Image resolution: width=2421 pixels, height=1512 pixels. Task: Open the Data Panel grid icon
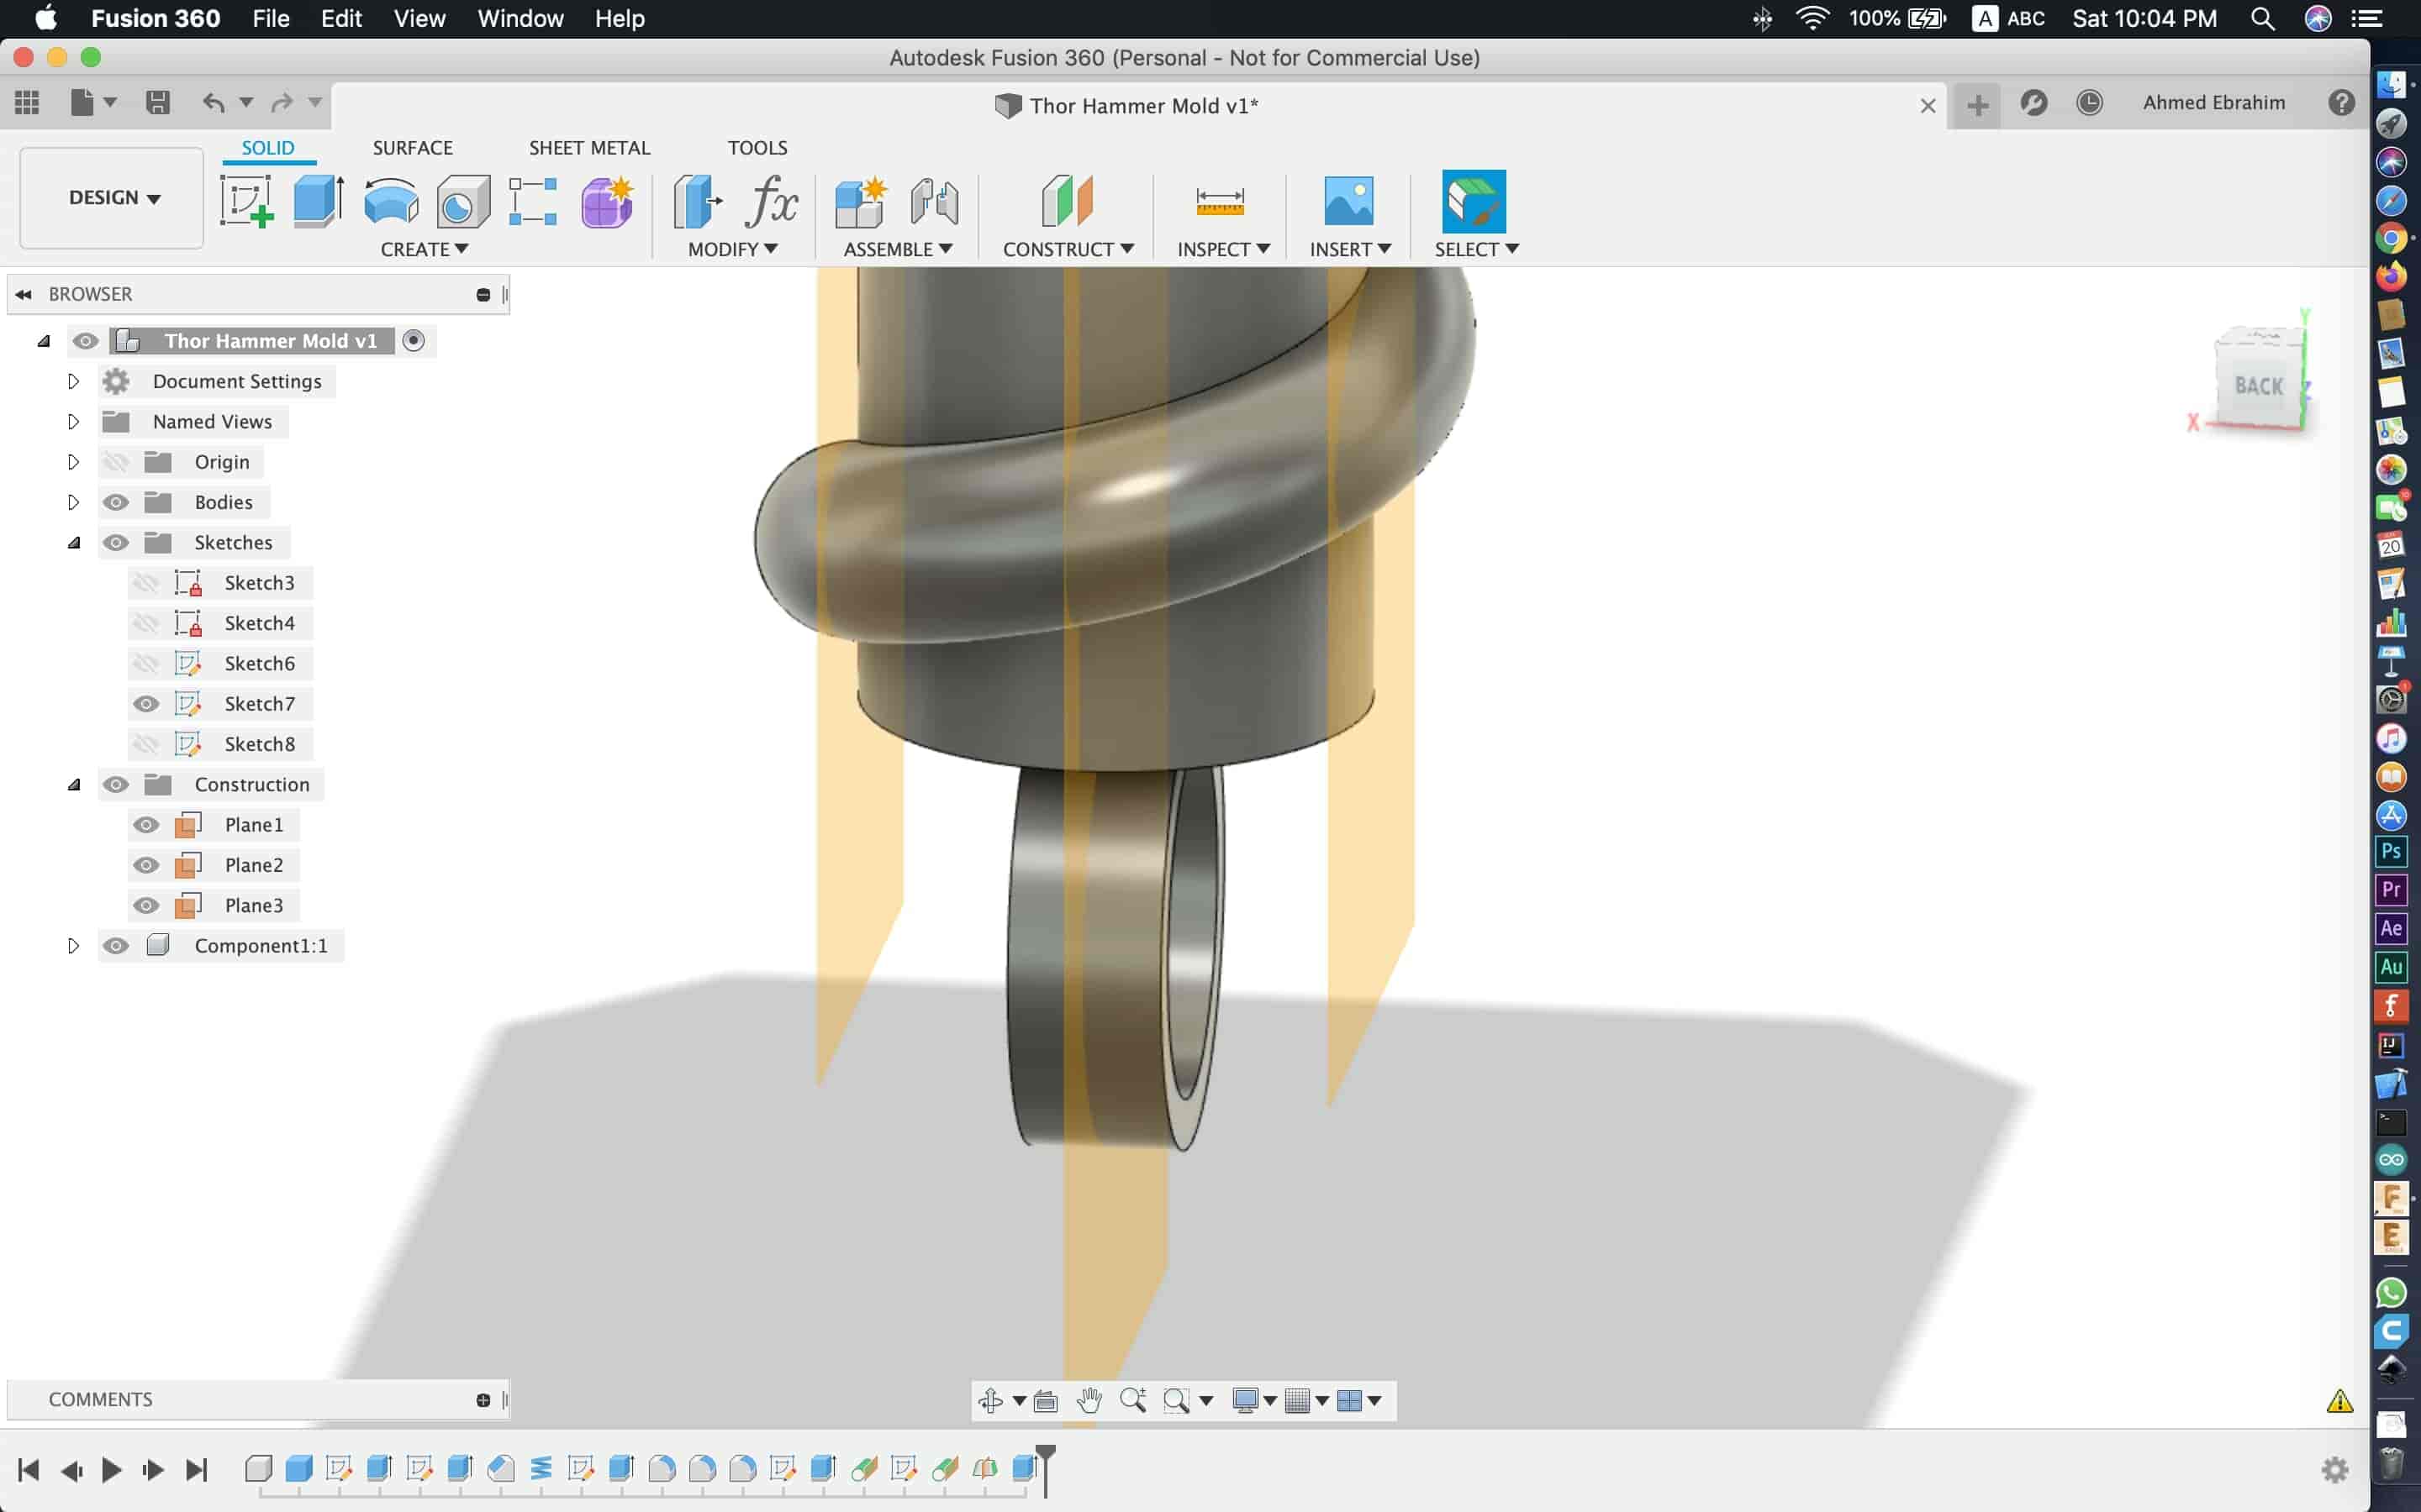click(27, 102)
